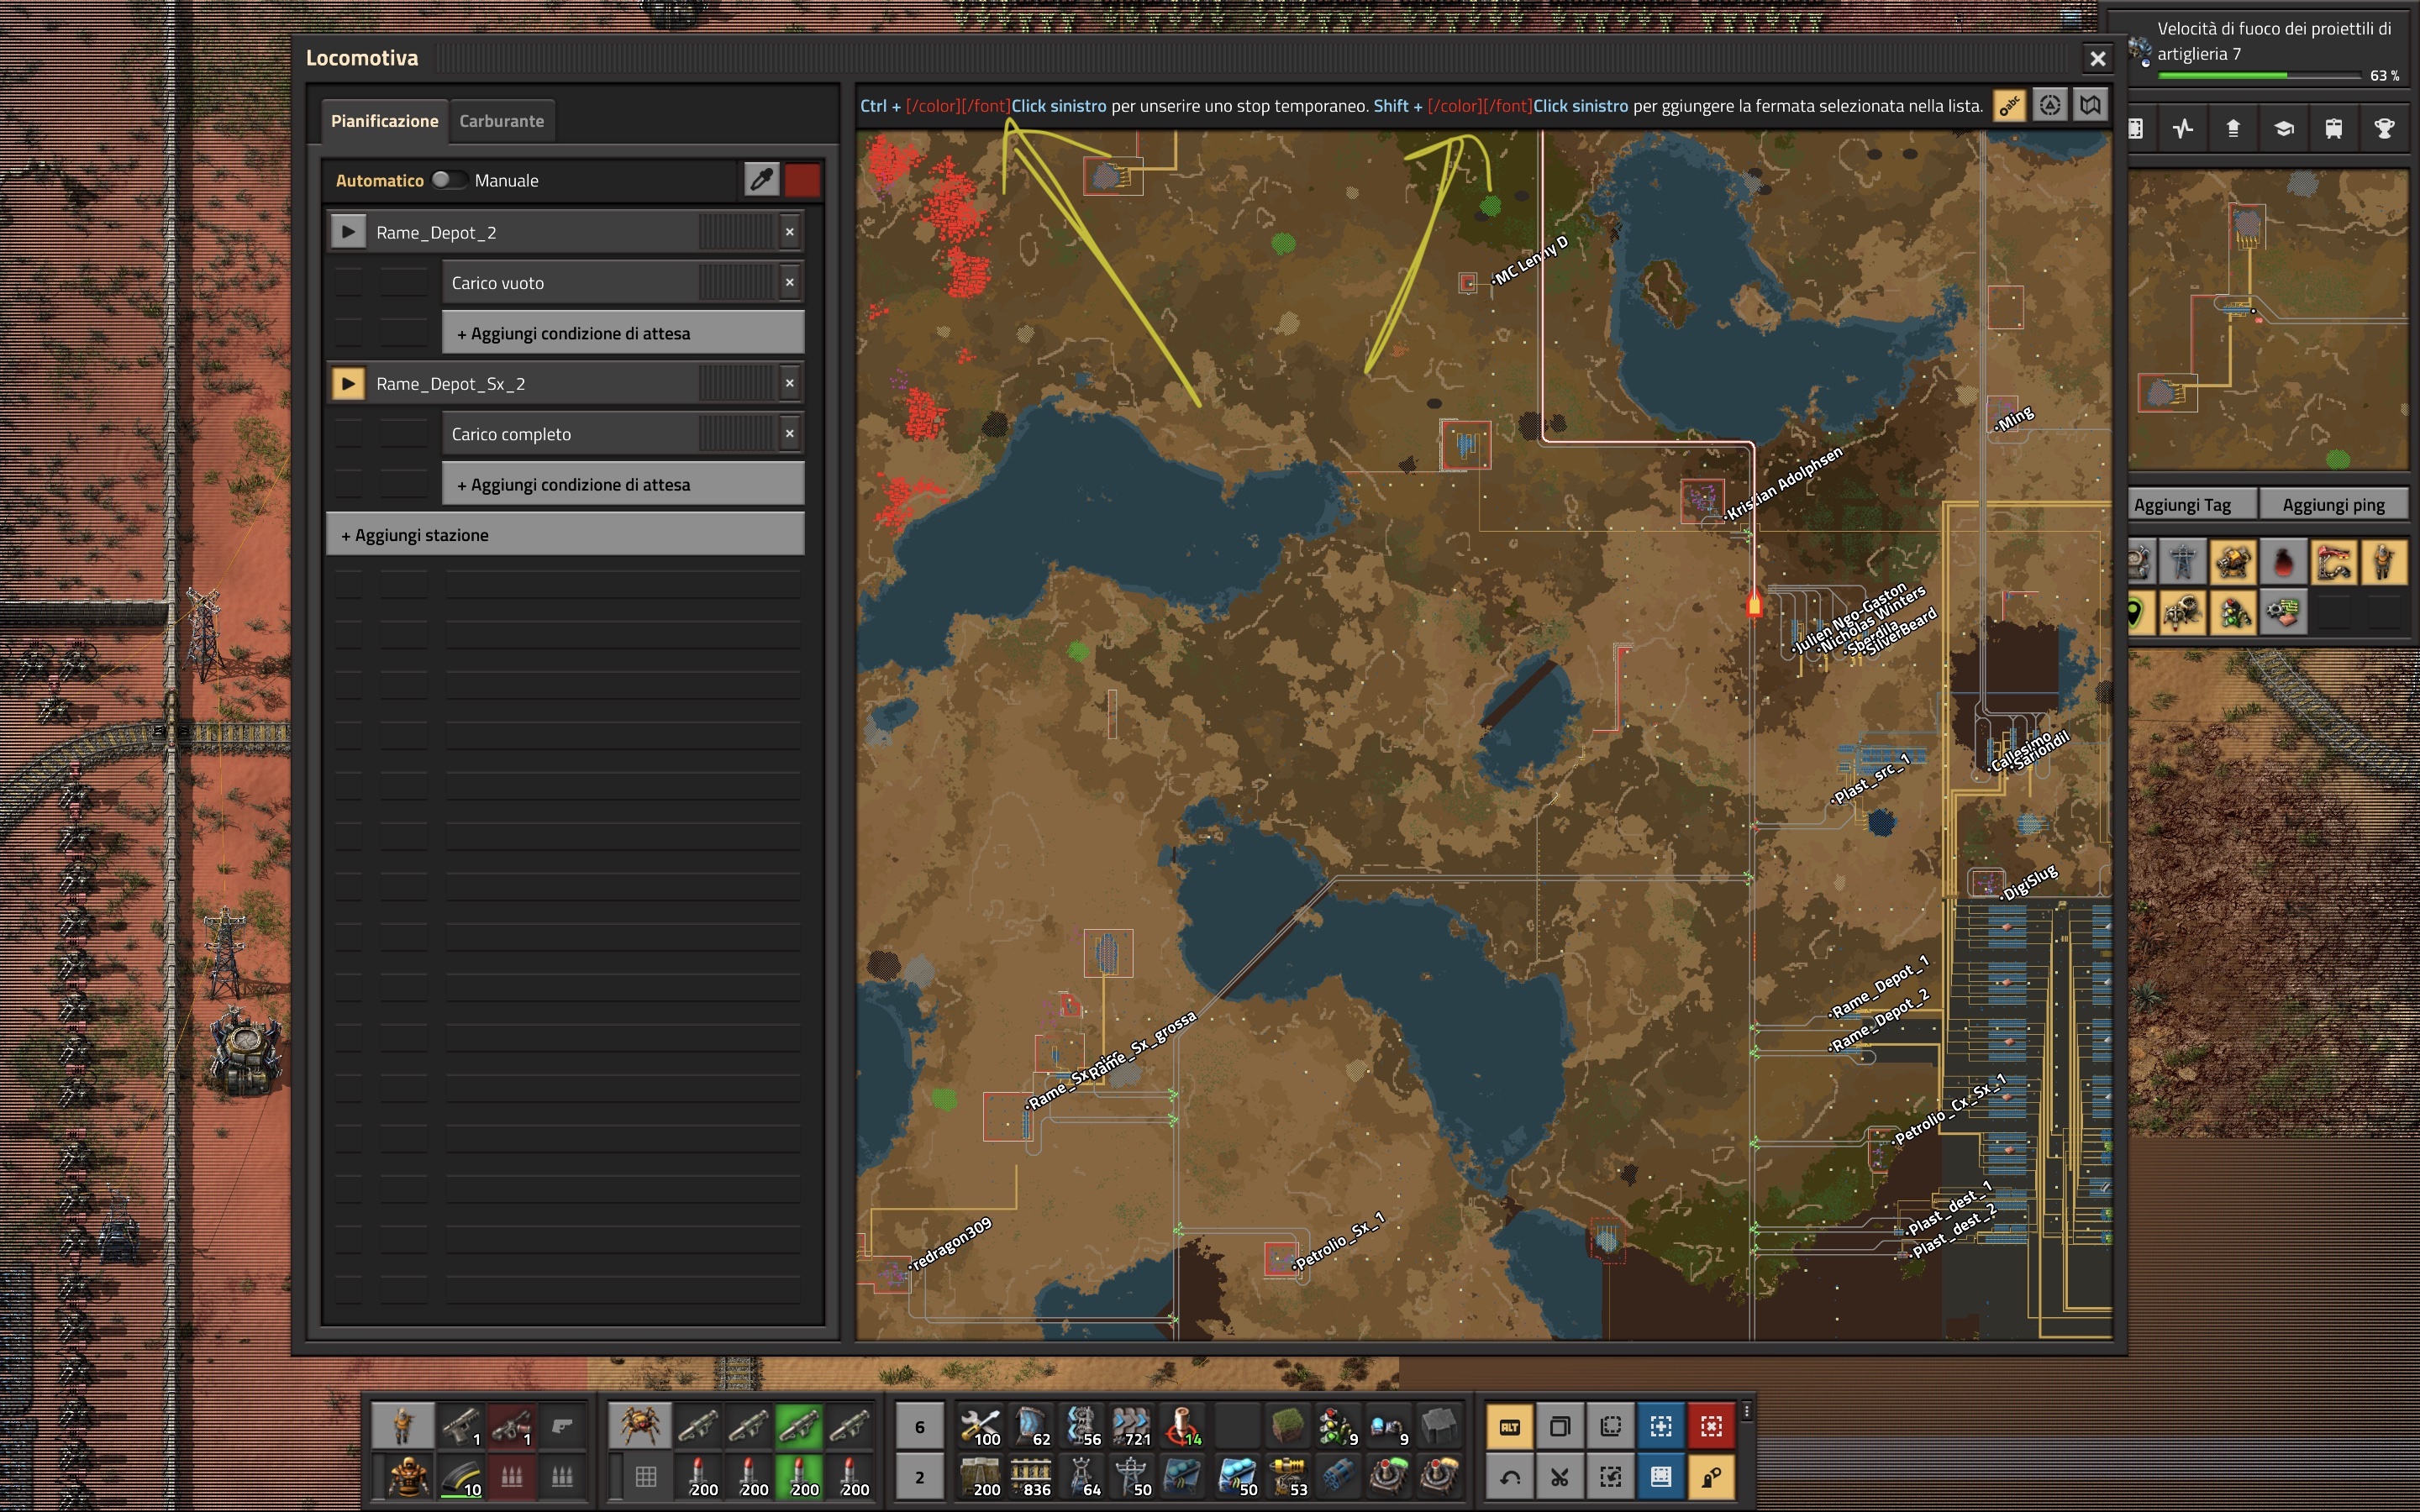Select the cliff explosives quickbar item
This screenshot has height=1512, width=2420.
click(1338, 1476)
